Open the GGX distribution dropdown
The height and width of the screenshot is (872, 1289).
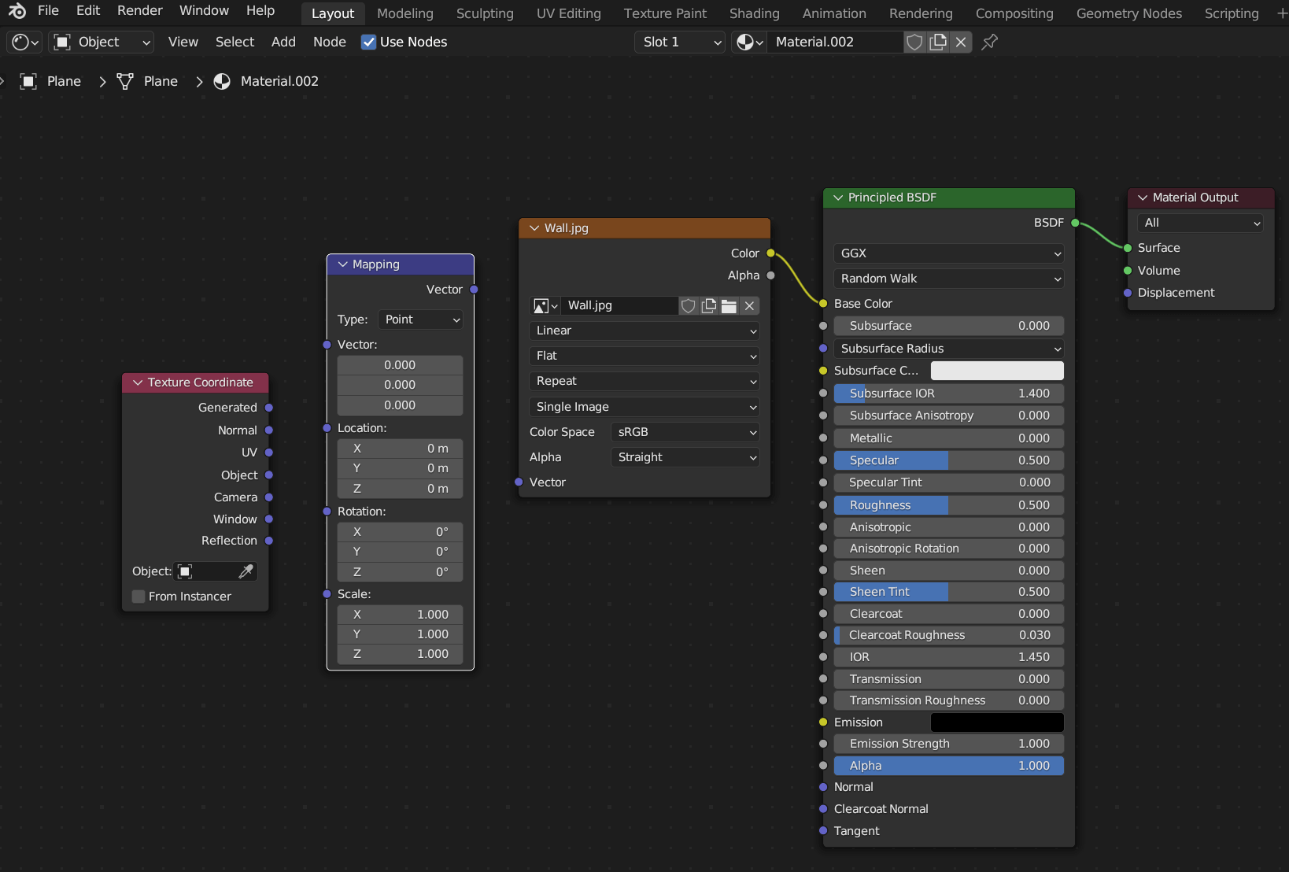pos(949,253)
